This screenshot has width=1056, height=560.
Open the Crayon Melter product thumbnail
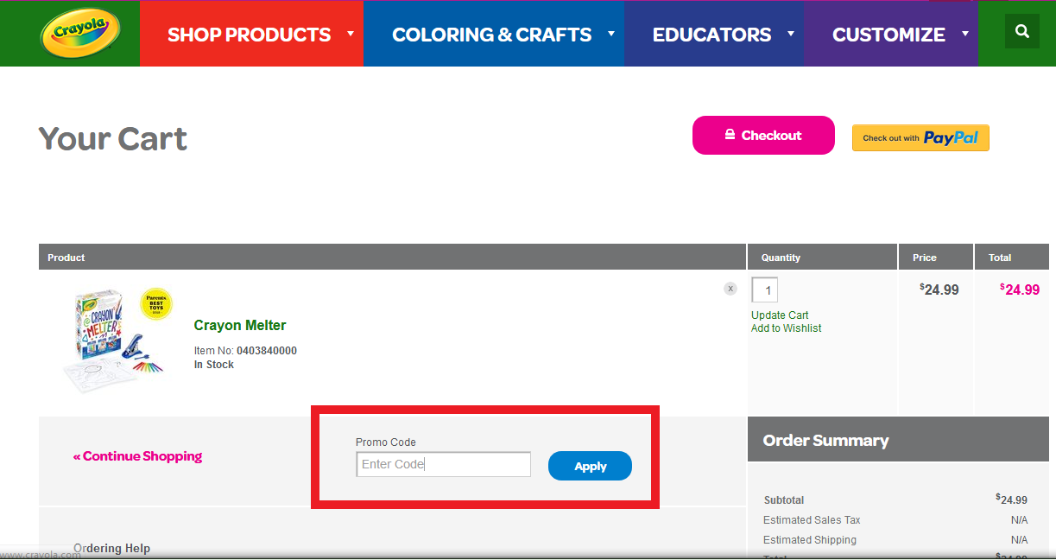click(117, 340)
